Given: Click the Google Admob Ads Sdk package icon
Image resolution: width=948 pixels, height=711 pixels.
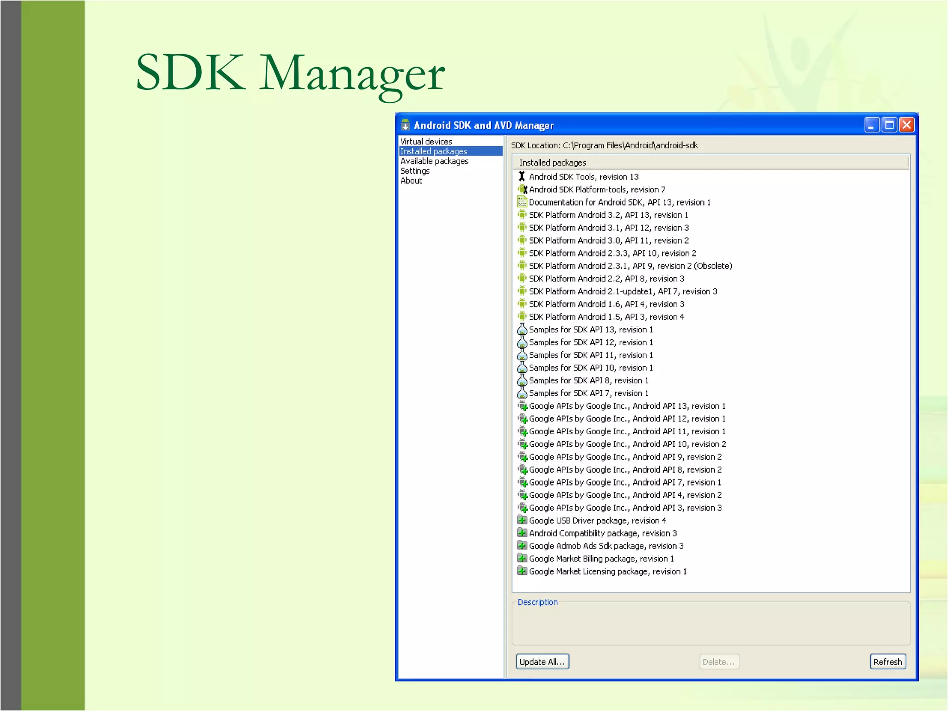Looking at the screenshot, I should [x=522, y=545].
